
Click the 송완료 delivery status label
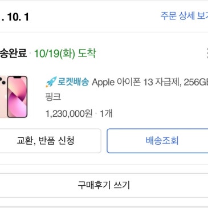point(13,54)
